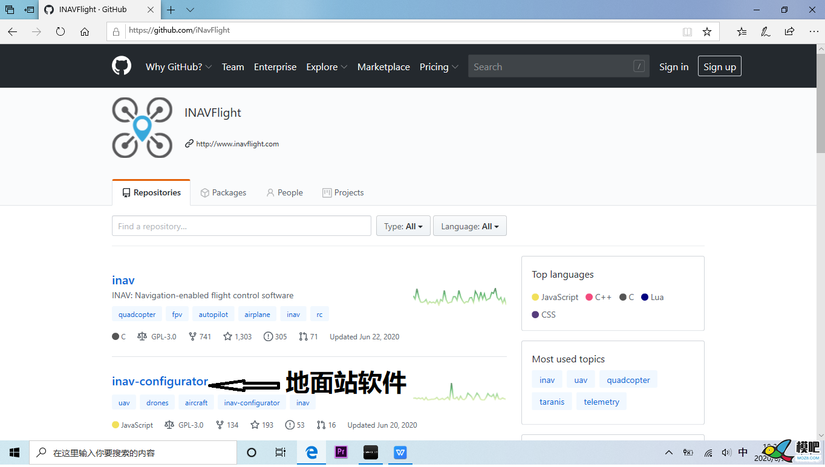Image resolution: width=825 pixels, height=467 pixels.
Task: Click the drones topic tag
Action: (158, 403)
